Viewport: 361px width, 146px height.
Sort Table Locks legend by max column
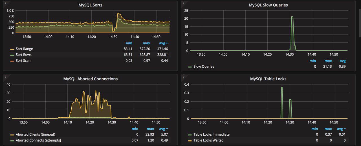point(328,129)
